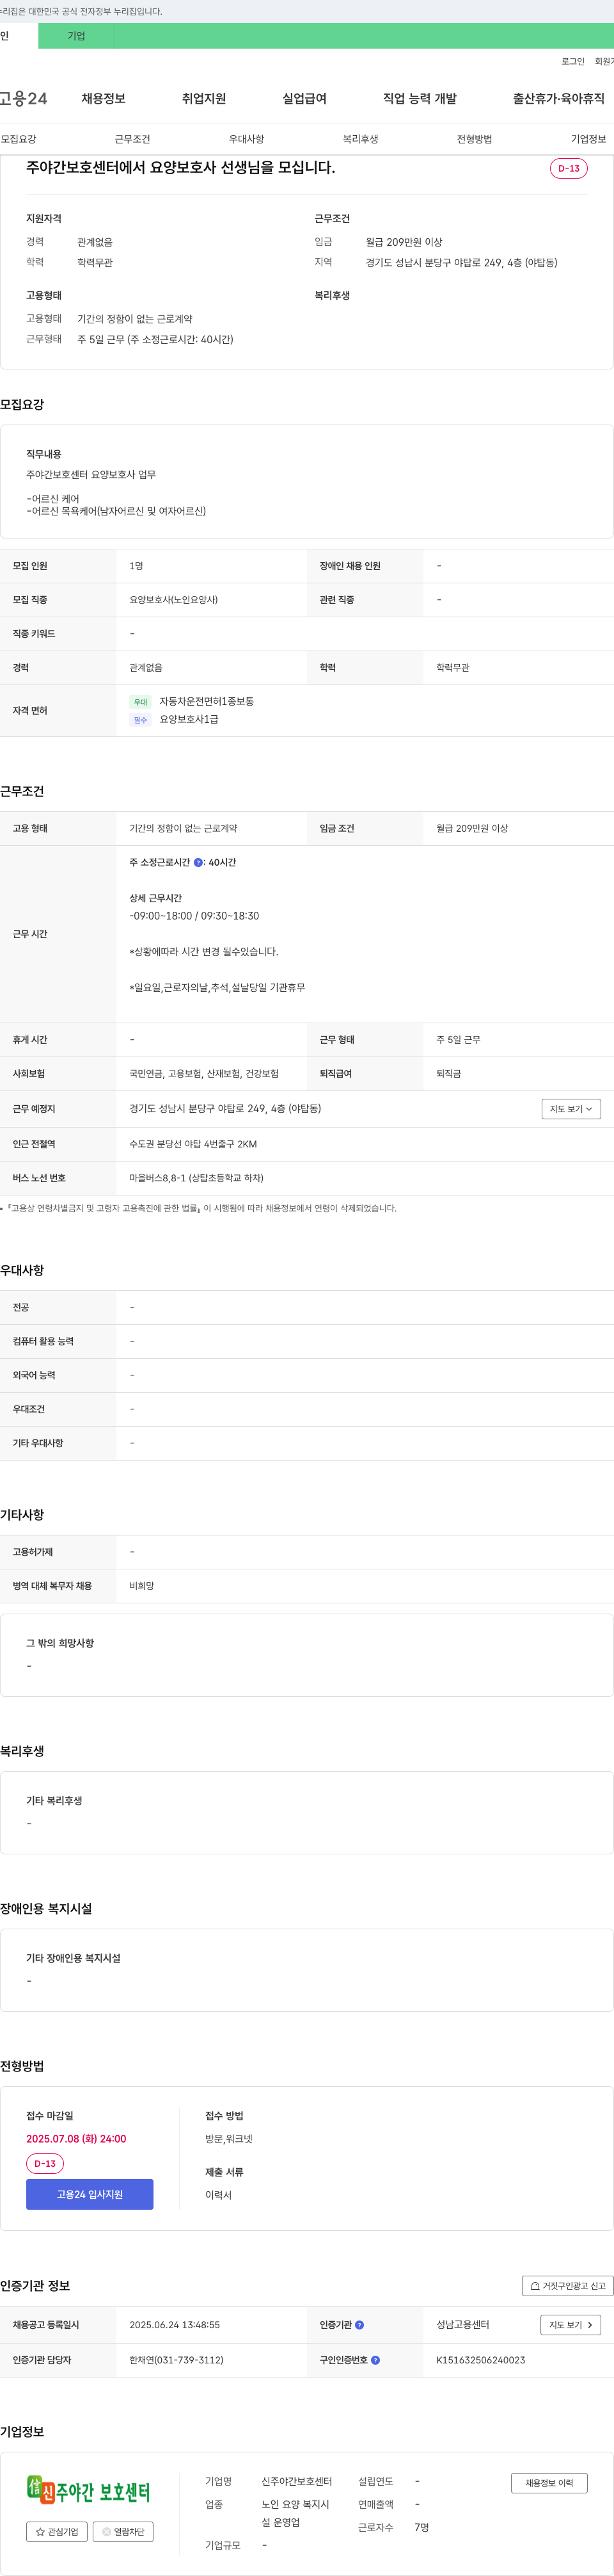The width and height of the screenshot is (614, 2576).
Task: Select the 2025.06.24 13:48:55 registration time
Action: click(x=175, y=2325)
